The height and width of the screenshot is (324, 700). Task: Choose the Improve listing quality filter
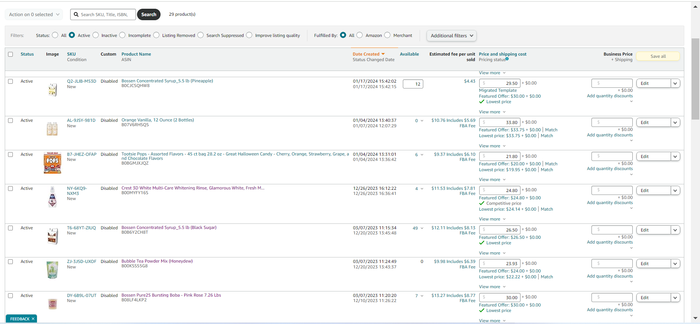point(249,35)
